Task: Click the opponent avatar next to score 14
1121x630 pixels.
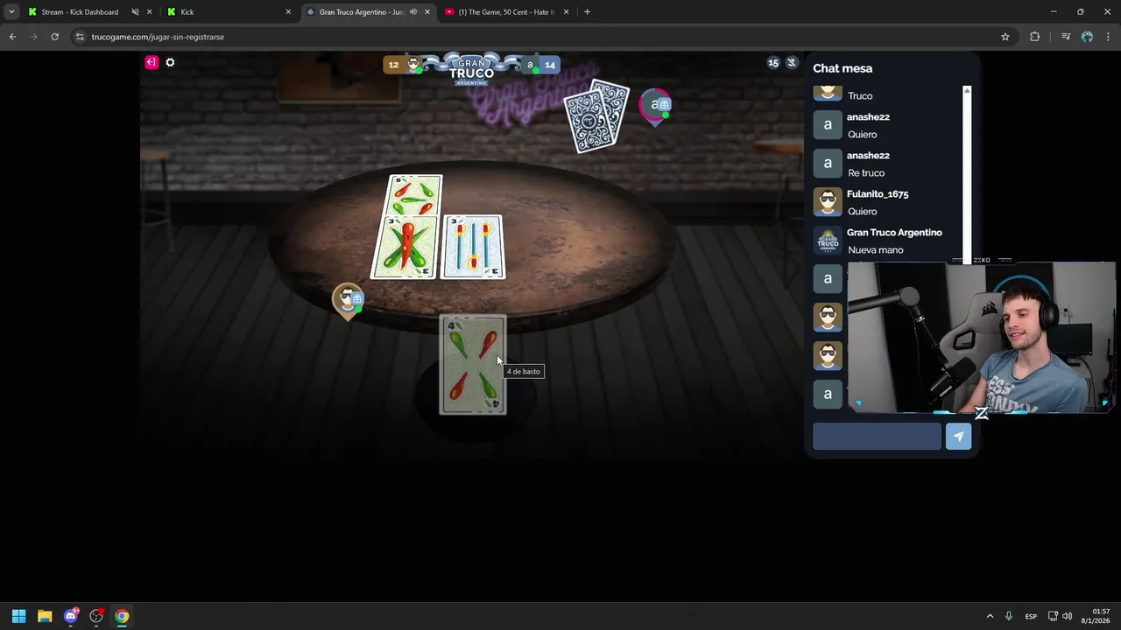Action: [x=529, y=65]
